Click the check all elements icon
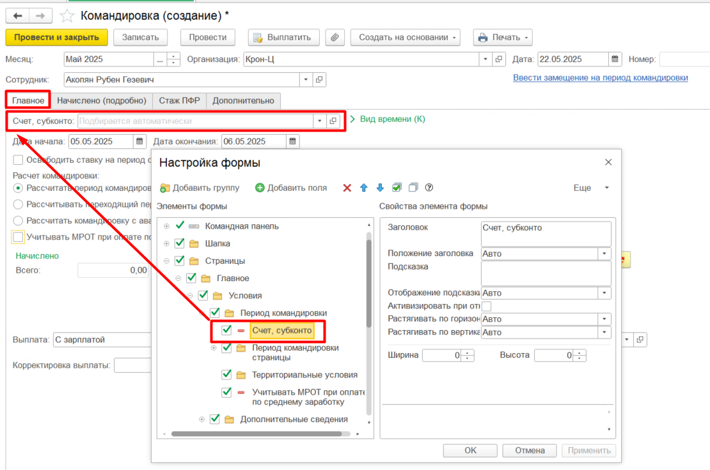Image resolution: width=710 pixels, height=470 pixels. pyautogui.click(x=397, y=188)
